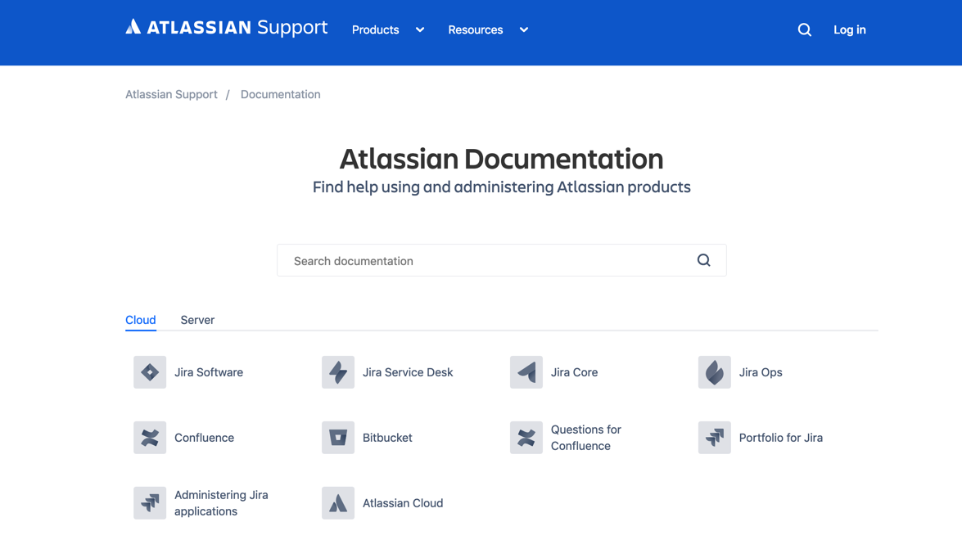Open Jira Core documentation link
This screenshot has width=962, height=540.
574,372
